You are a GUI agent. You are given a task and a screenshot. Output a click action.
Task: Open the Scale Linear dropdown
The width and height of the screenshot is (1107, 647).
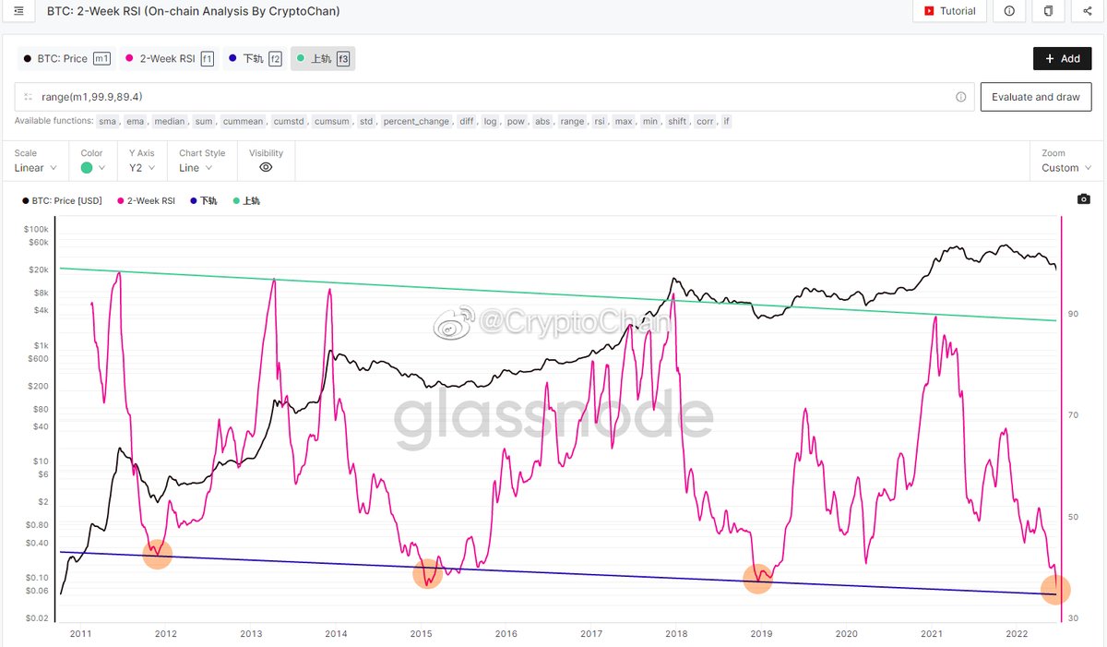(36, 168)
